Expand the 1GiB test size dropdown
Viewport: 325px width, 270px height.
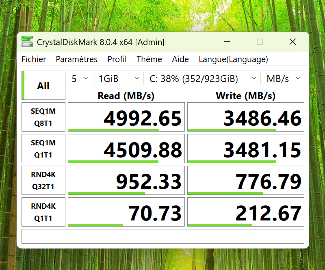(119, 78)
